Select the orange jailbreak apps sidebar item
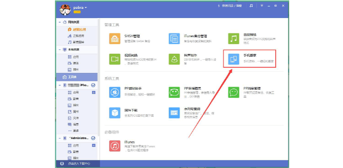 pyautogui.click(x=76, y=30)
